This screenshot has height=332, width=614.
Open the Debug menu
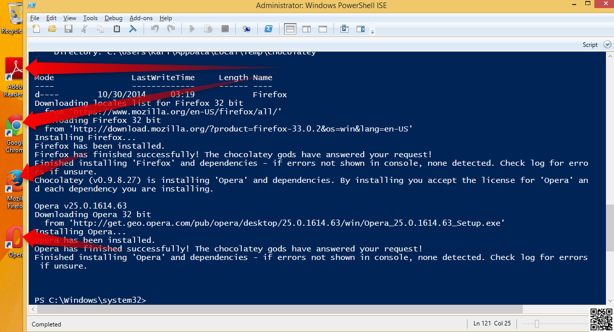(x=113, y=18)
